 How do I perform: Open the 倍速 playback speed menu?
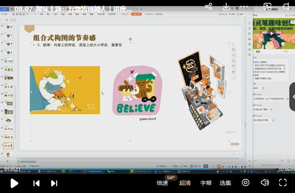point(162,183)
